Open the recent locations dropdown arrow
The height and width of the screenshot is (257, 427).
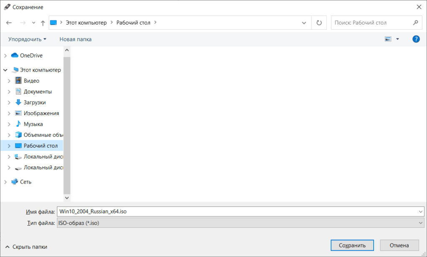[x=33, y=23]
